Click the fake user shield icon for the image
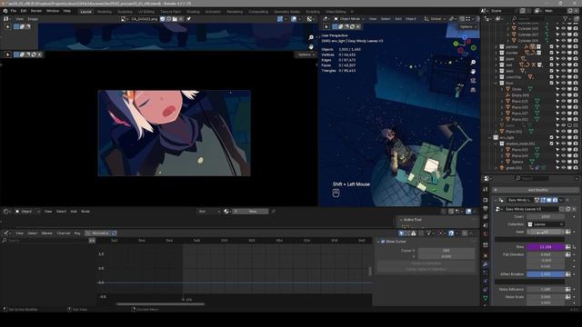The image size is (582, 327). (x=163, y=19)
